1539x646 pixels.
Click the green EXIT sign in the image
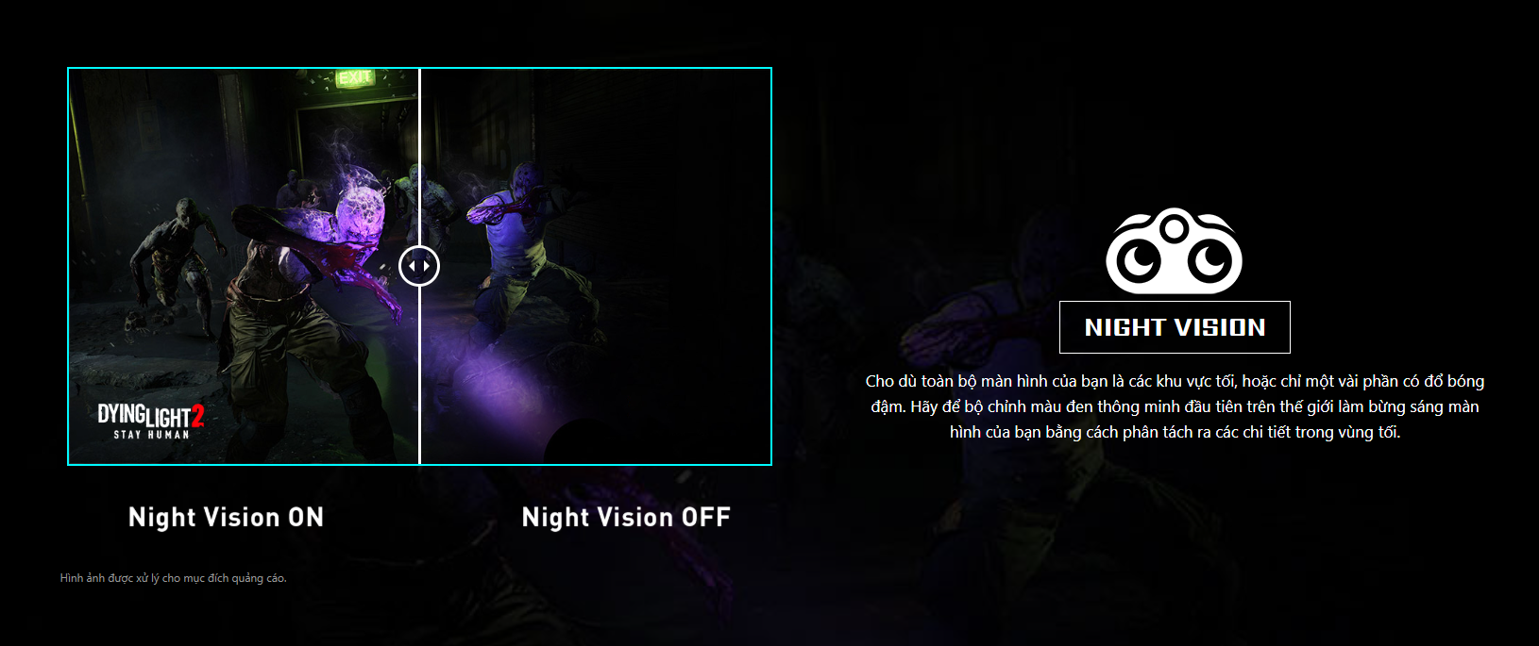pyautogui.click(x=355, y=78)
